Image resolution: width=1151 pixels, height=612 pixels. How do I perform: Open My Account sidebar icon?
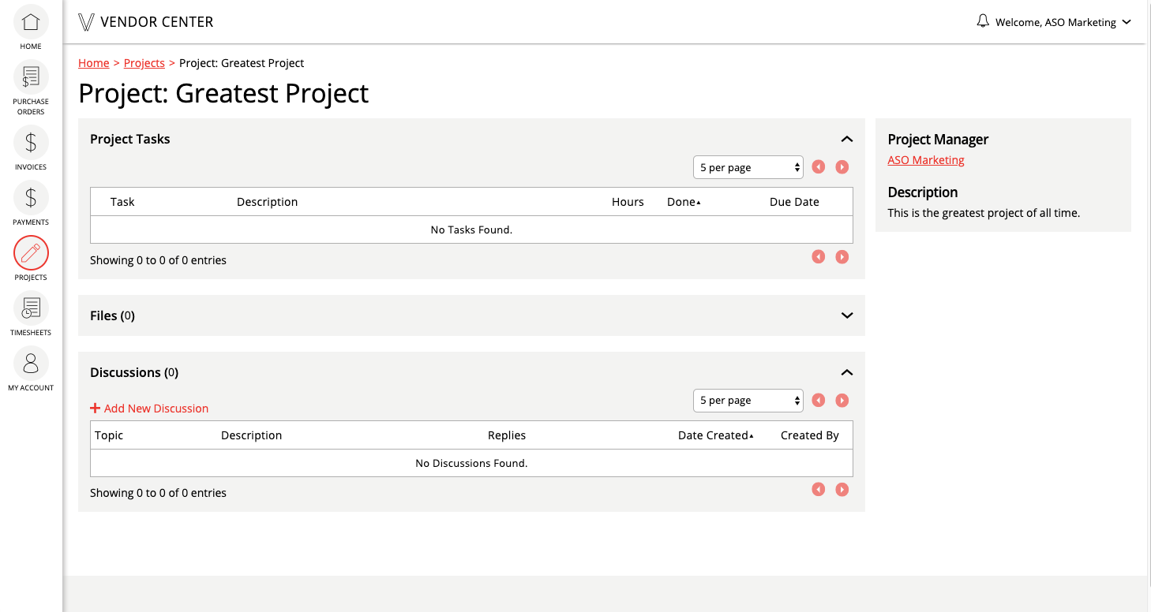pos(31,364)
